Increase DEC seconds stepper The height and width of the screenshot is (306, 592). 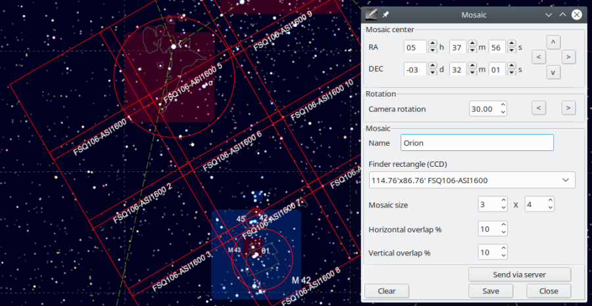click(x=512, y=66)
